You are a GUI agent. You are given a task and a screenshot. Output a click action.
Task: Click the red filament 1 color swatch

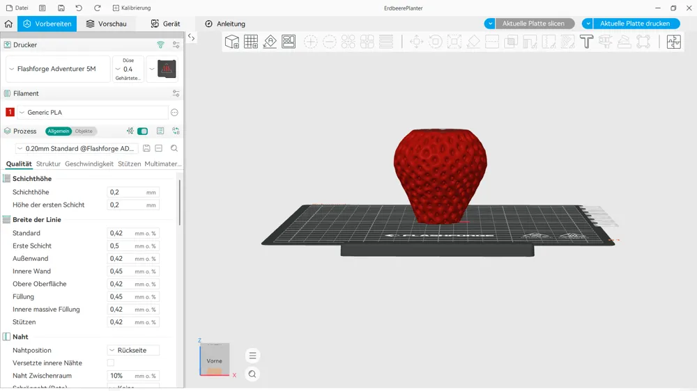[x=10, y=112]
